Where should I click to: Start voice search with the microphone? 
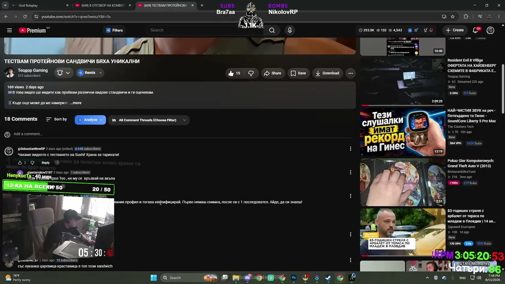(290, 30)
